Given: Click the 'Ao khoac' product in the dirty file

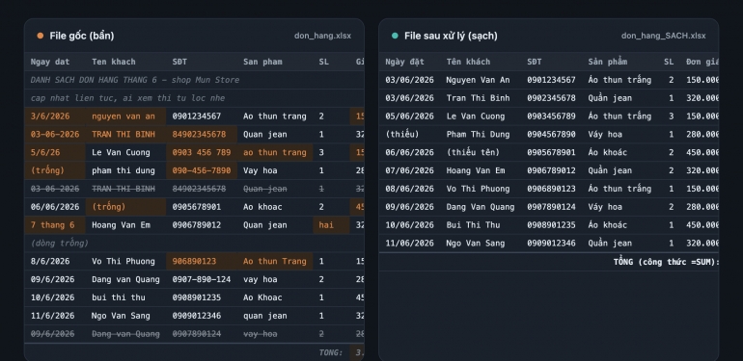Looking at the screenshot, I should coord(262,207).
